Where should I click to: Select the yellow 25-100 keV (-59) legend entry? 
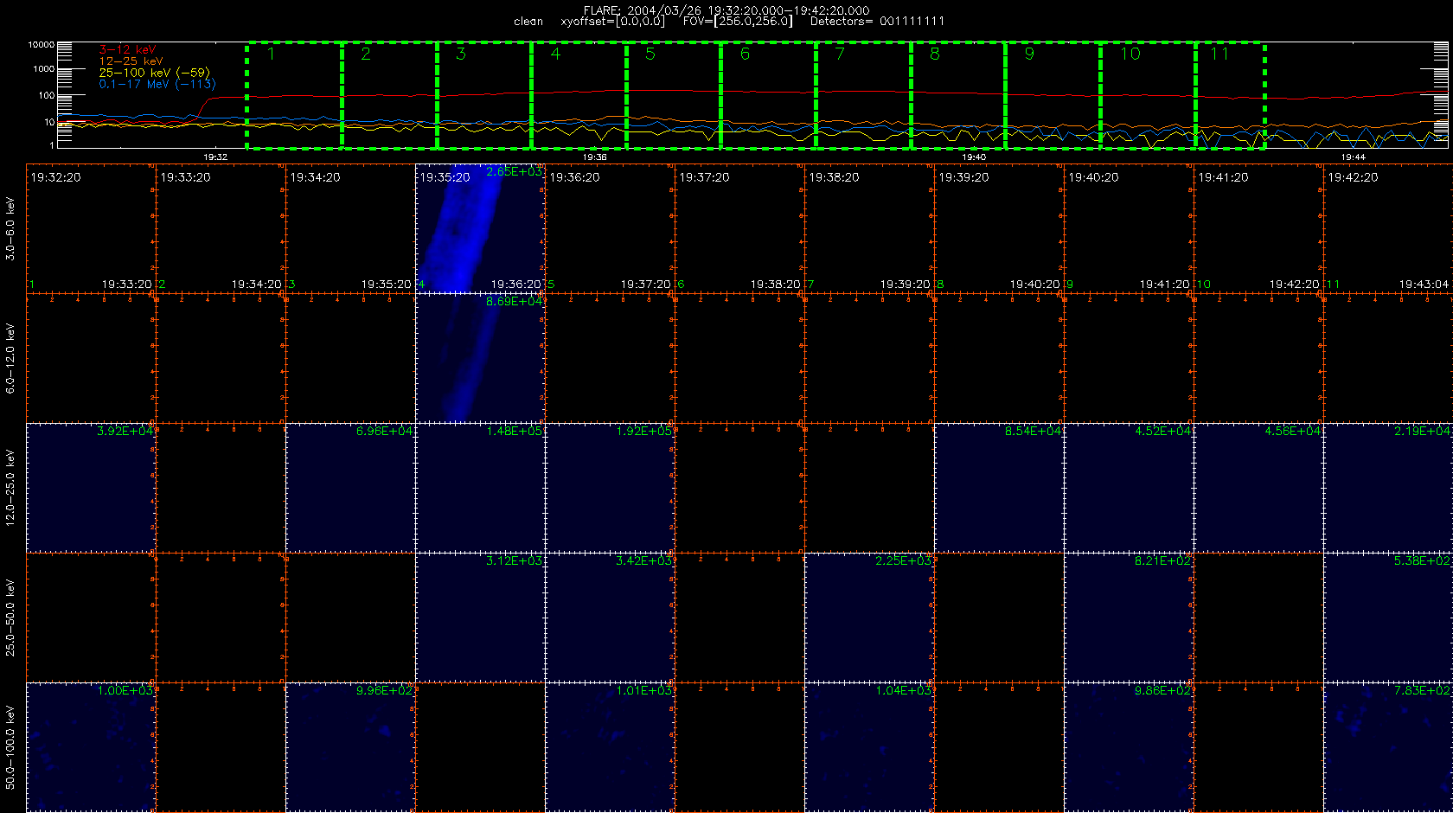click(154, 73)
